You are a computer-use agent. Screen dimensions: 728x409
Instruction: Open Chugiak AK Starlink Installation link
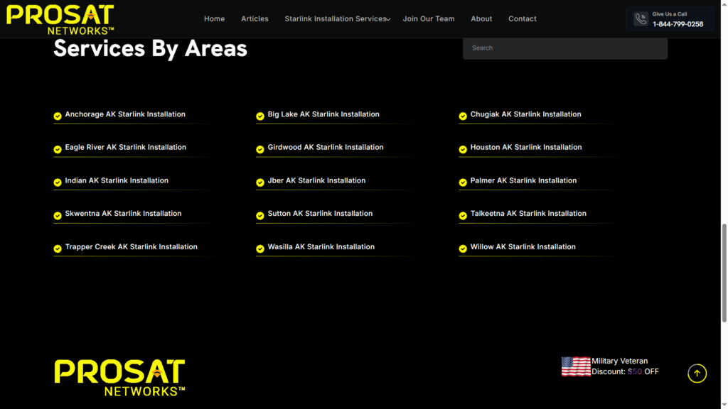point(525,114)
